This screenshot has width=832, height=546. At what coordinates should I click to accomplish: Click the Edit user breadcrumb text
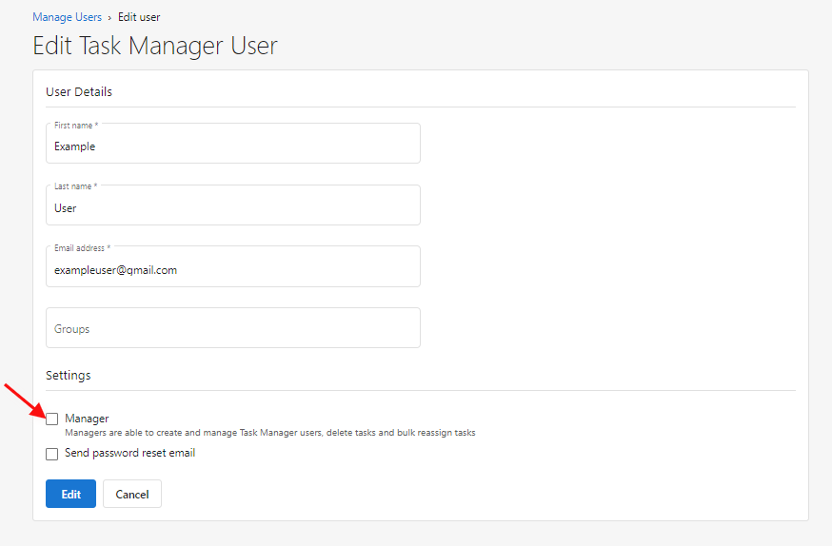(139, 17)
